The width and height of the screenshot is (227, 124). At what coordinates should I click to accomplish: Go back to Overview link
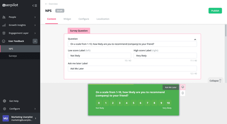pos(53,4)
